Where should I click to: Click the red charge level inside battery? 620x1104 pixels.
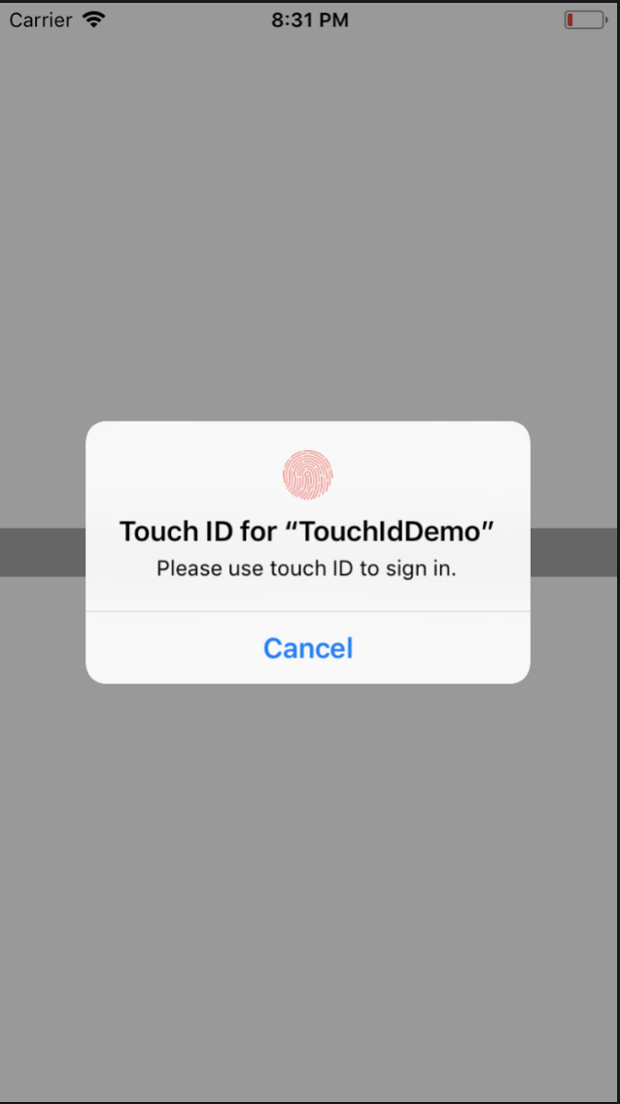(570, 19)
